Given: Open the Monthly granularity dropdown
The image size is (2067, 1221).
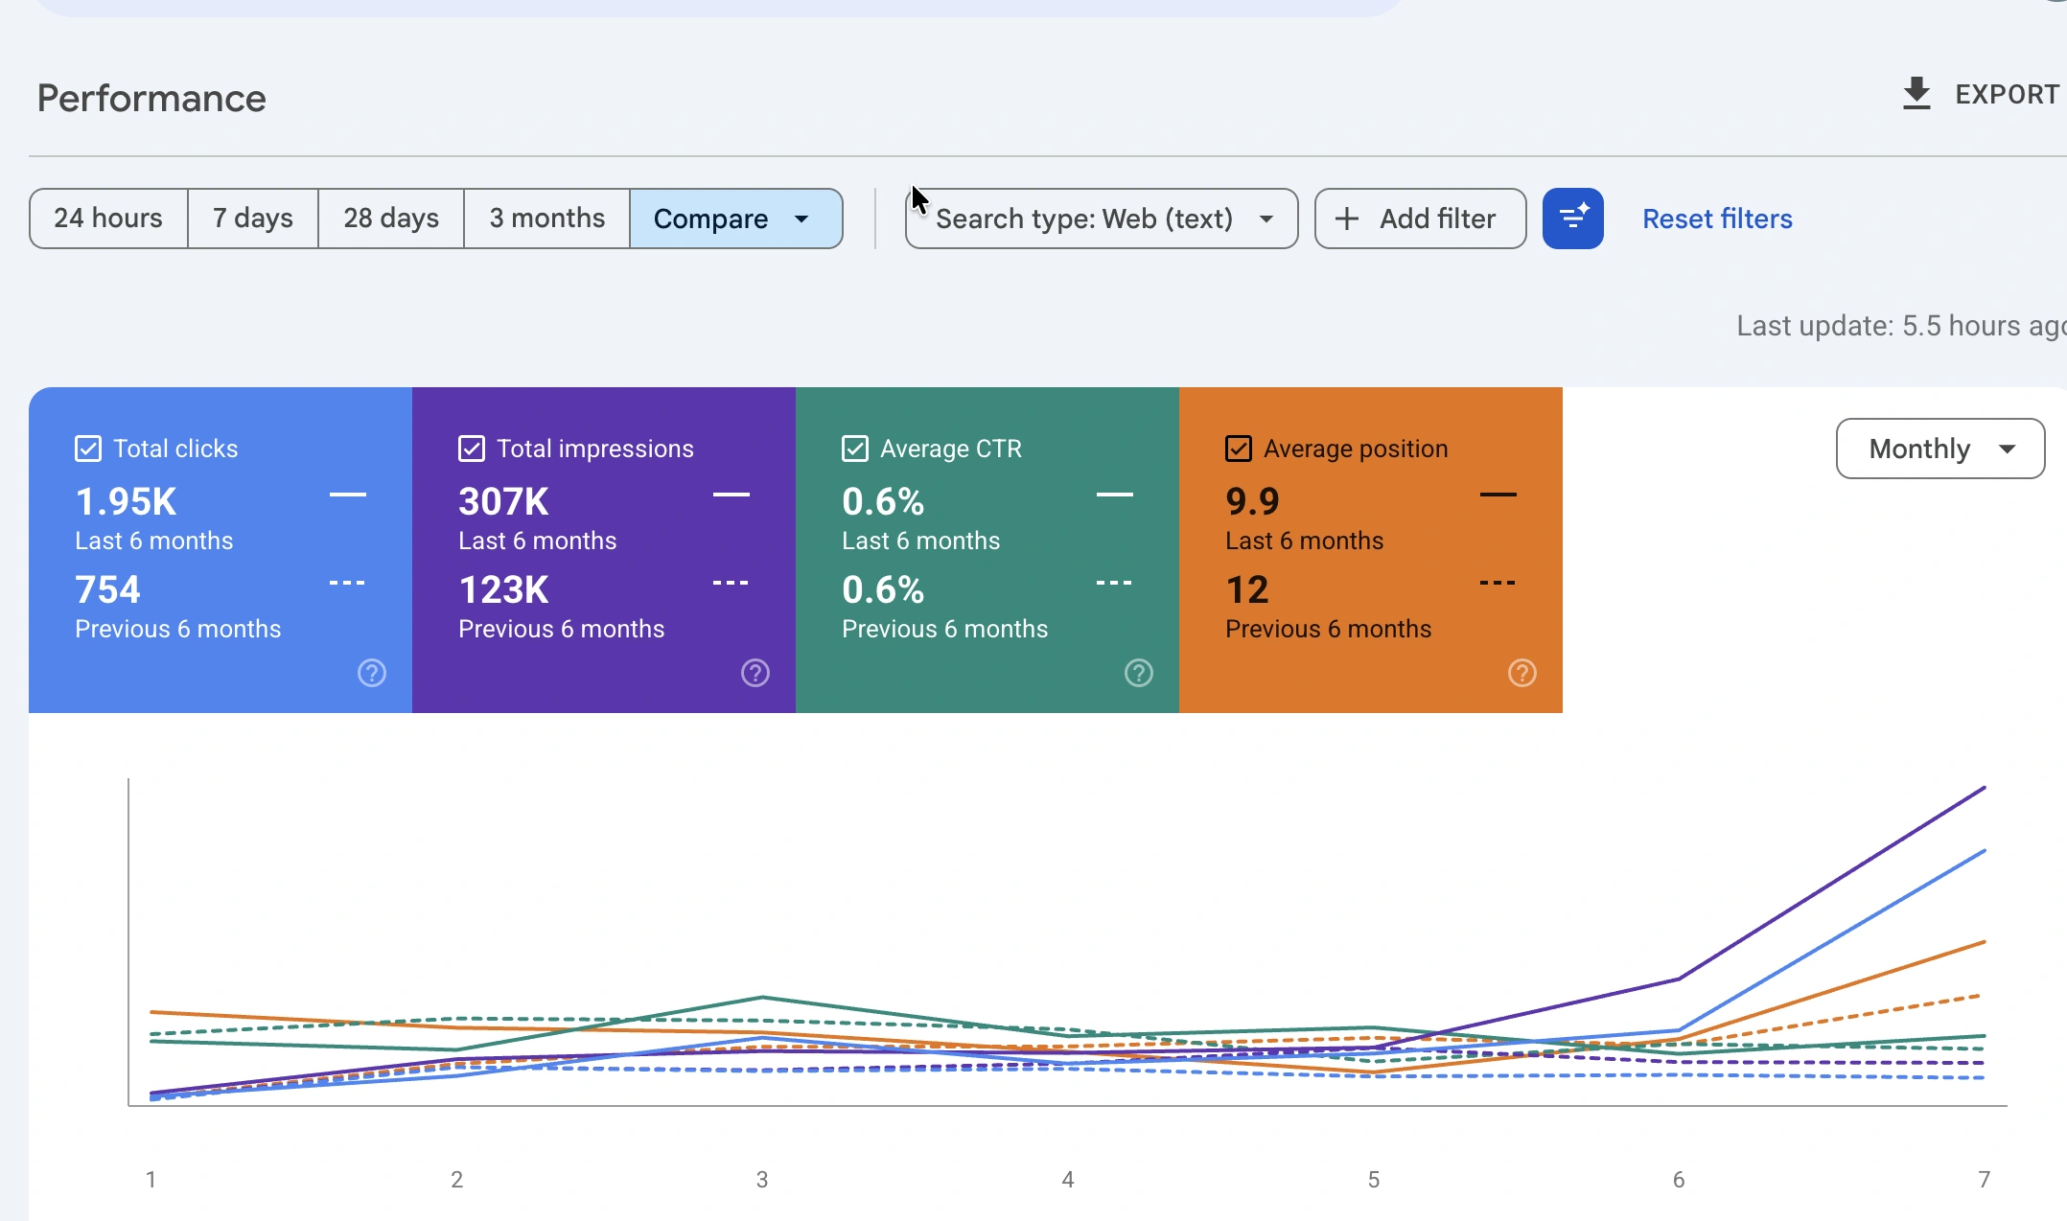Looking at the screenshot, I should click(x=1940, y=449).
